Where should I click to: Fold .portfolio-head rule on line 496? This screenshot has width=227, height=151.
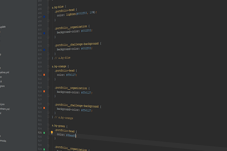click(48, 12)
